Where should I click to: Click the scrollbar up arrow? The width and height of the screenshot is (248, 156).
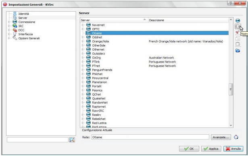(231, 20)
